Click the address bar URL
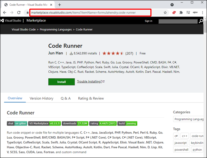Screen dimensions: 207x158 coord(83,13)
